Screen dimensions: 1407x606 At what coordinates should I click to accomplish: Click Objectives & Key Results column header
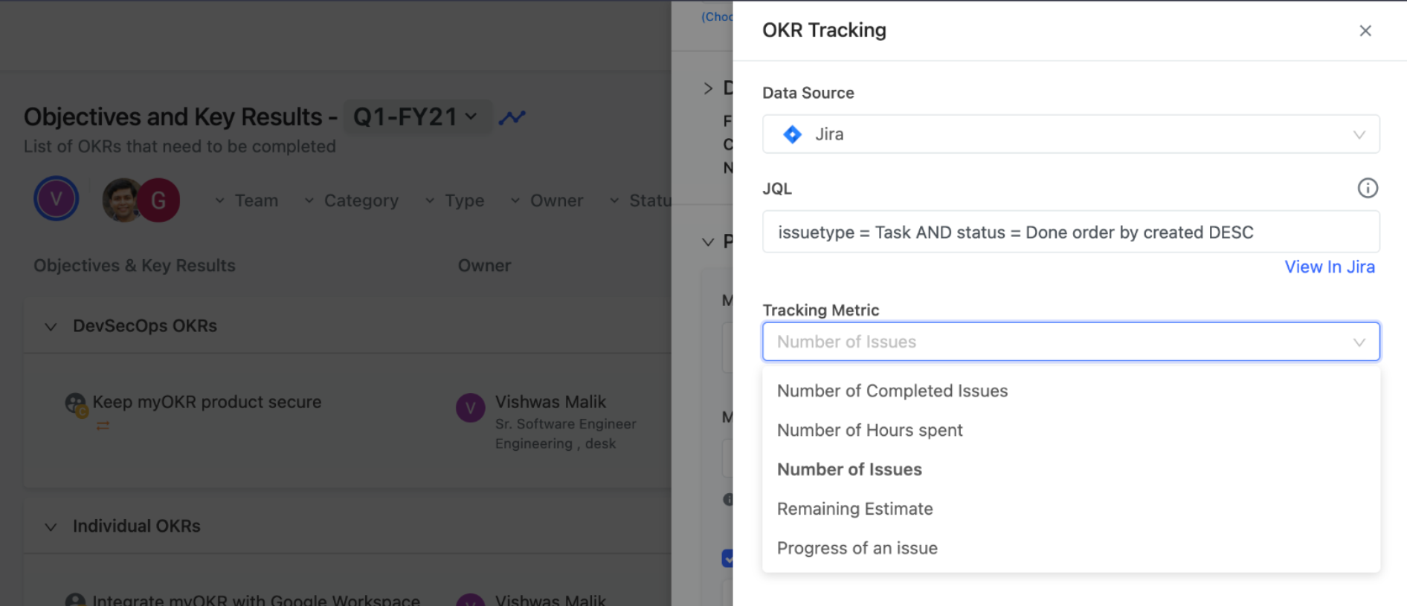(x=135, y=265)
